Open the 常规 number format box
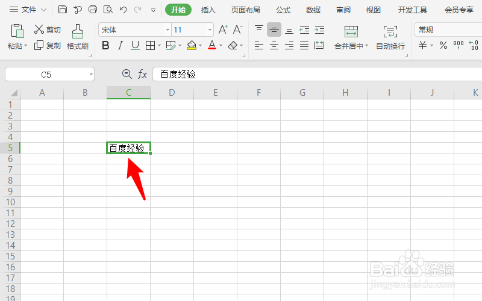Image resolution: width=482 pixels, height=301 pixels. 448,29
